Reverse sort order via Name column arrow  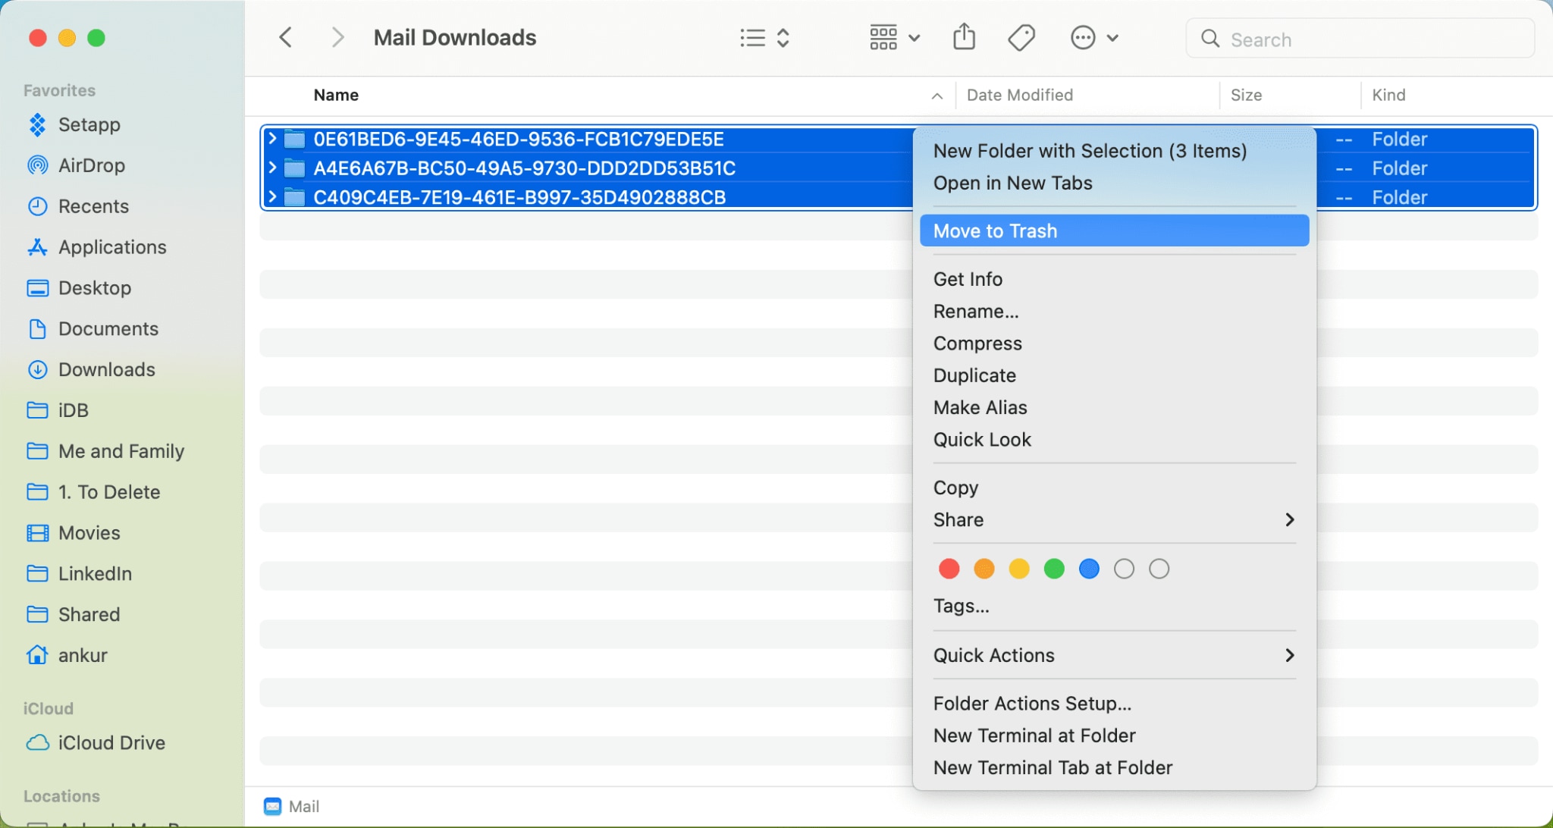pos(937,96)
